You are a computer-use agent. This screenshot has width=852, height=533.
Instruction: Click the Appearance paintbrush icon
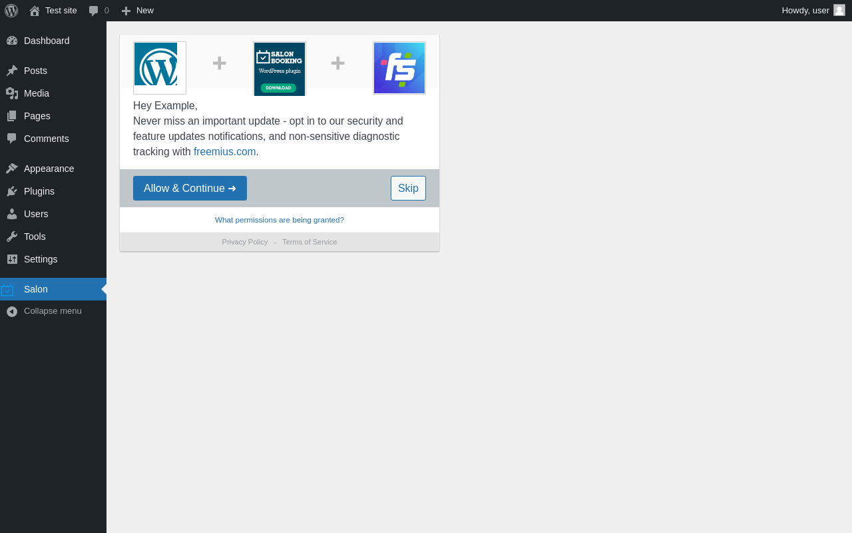tap(12, 169)
